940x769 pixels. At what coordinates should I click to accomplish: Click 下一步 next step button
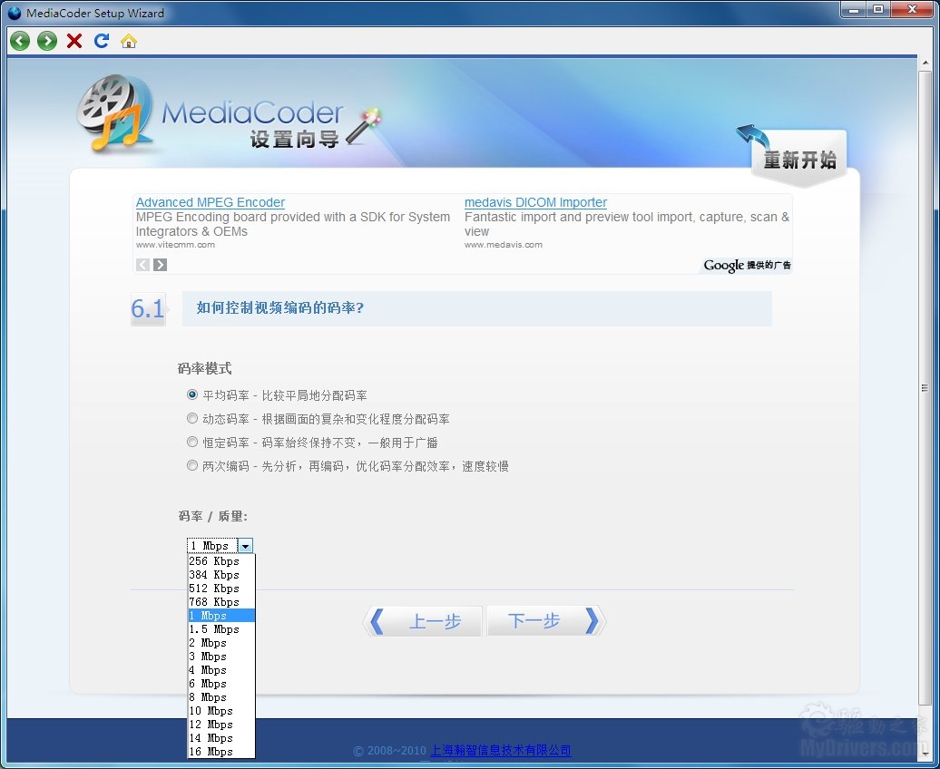tap(543, 621)
